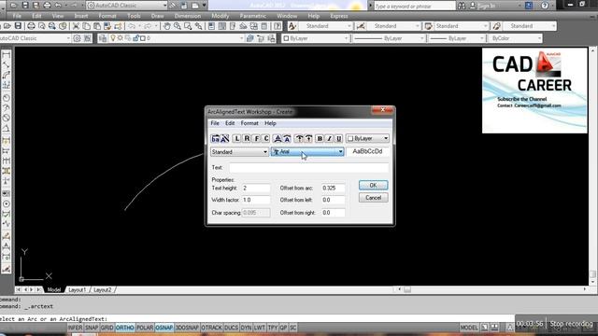Open the Dimension menu in AutoCAD
Image resolution: width=598 pixels, height=336 pixels.
point(188,16)
